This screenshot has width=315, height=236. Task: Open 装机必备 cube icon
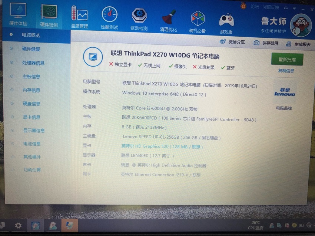coord(198,22)
